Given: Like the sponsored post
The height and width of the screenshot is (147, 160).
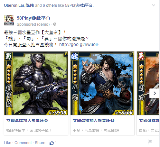Looking at the screenshot, I should [x=7, y=143].
